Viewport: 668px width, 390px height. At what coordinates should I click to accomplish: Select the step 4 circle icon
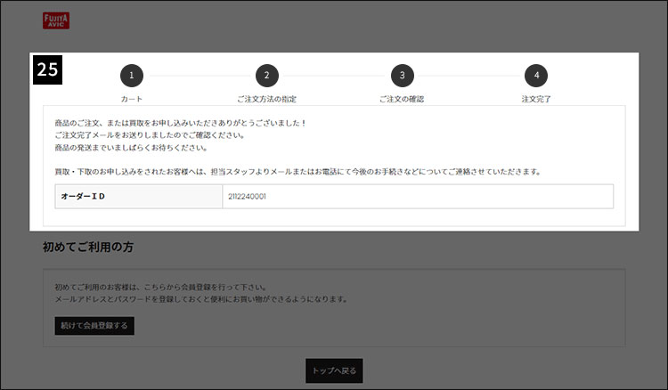point(535,76)
